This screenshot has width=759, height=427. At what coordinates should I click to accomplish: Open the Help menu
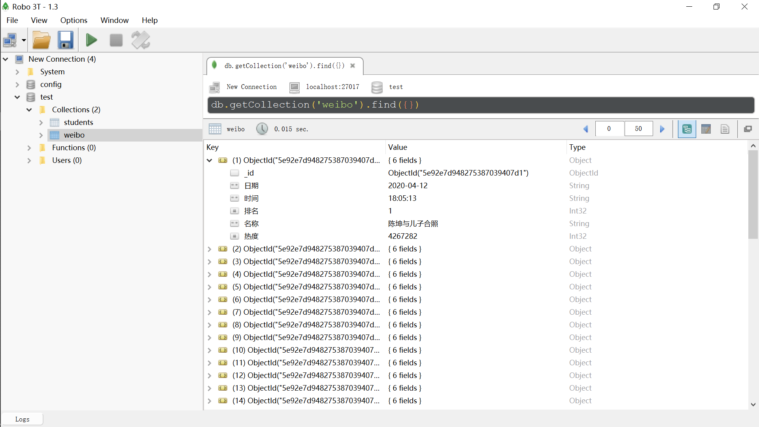tap(150, 20)
